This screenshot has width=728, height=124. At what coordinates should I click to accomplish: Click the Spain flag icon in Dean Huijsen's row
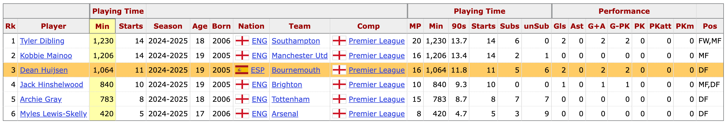(242, 70)
